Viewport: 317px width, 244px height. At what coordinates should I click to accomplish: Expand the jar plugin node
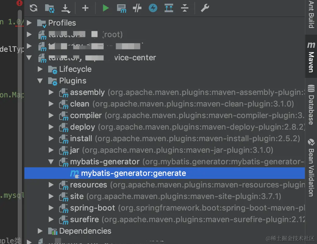(x=51, y=150)
